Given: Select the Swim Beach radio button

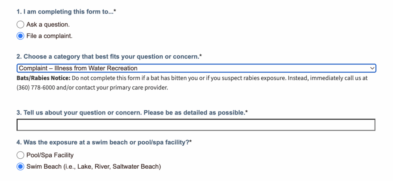Looking at the screenshot, I should tap(20, 167).
